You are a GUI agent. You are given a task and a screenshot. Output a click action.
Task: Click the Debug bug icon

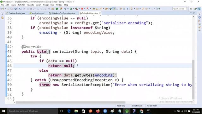(x=65, y=9)
